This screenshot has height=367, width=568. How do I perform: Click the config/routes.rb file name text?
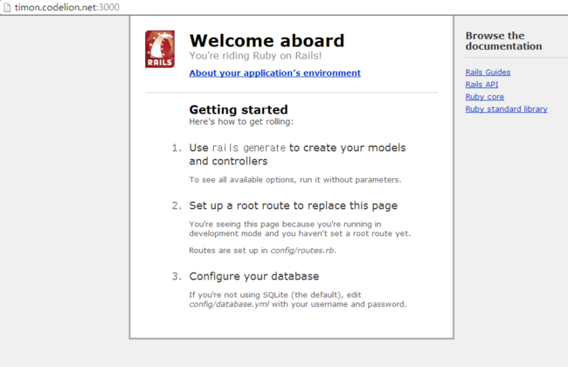coord(302,250)
